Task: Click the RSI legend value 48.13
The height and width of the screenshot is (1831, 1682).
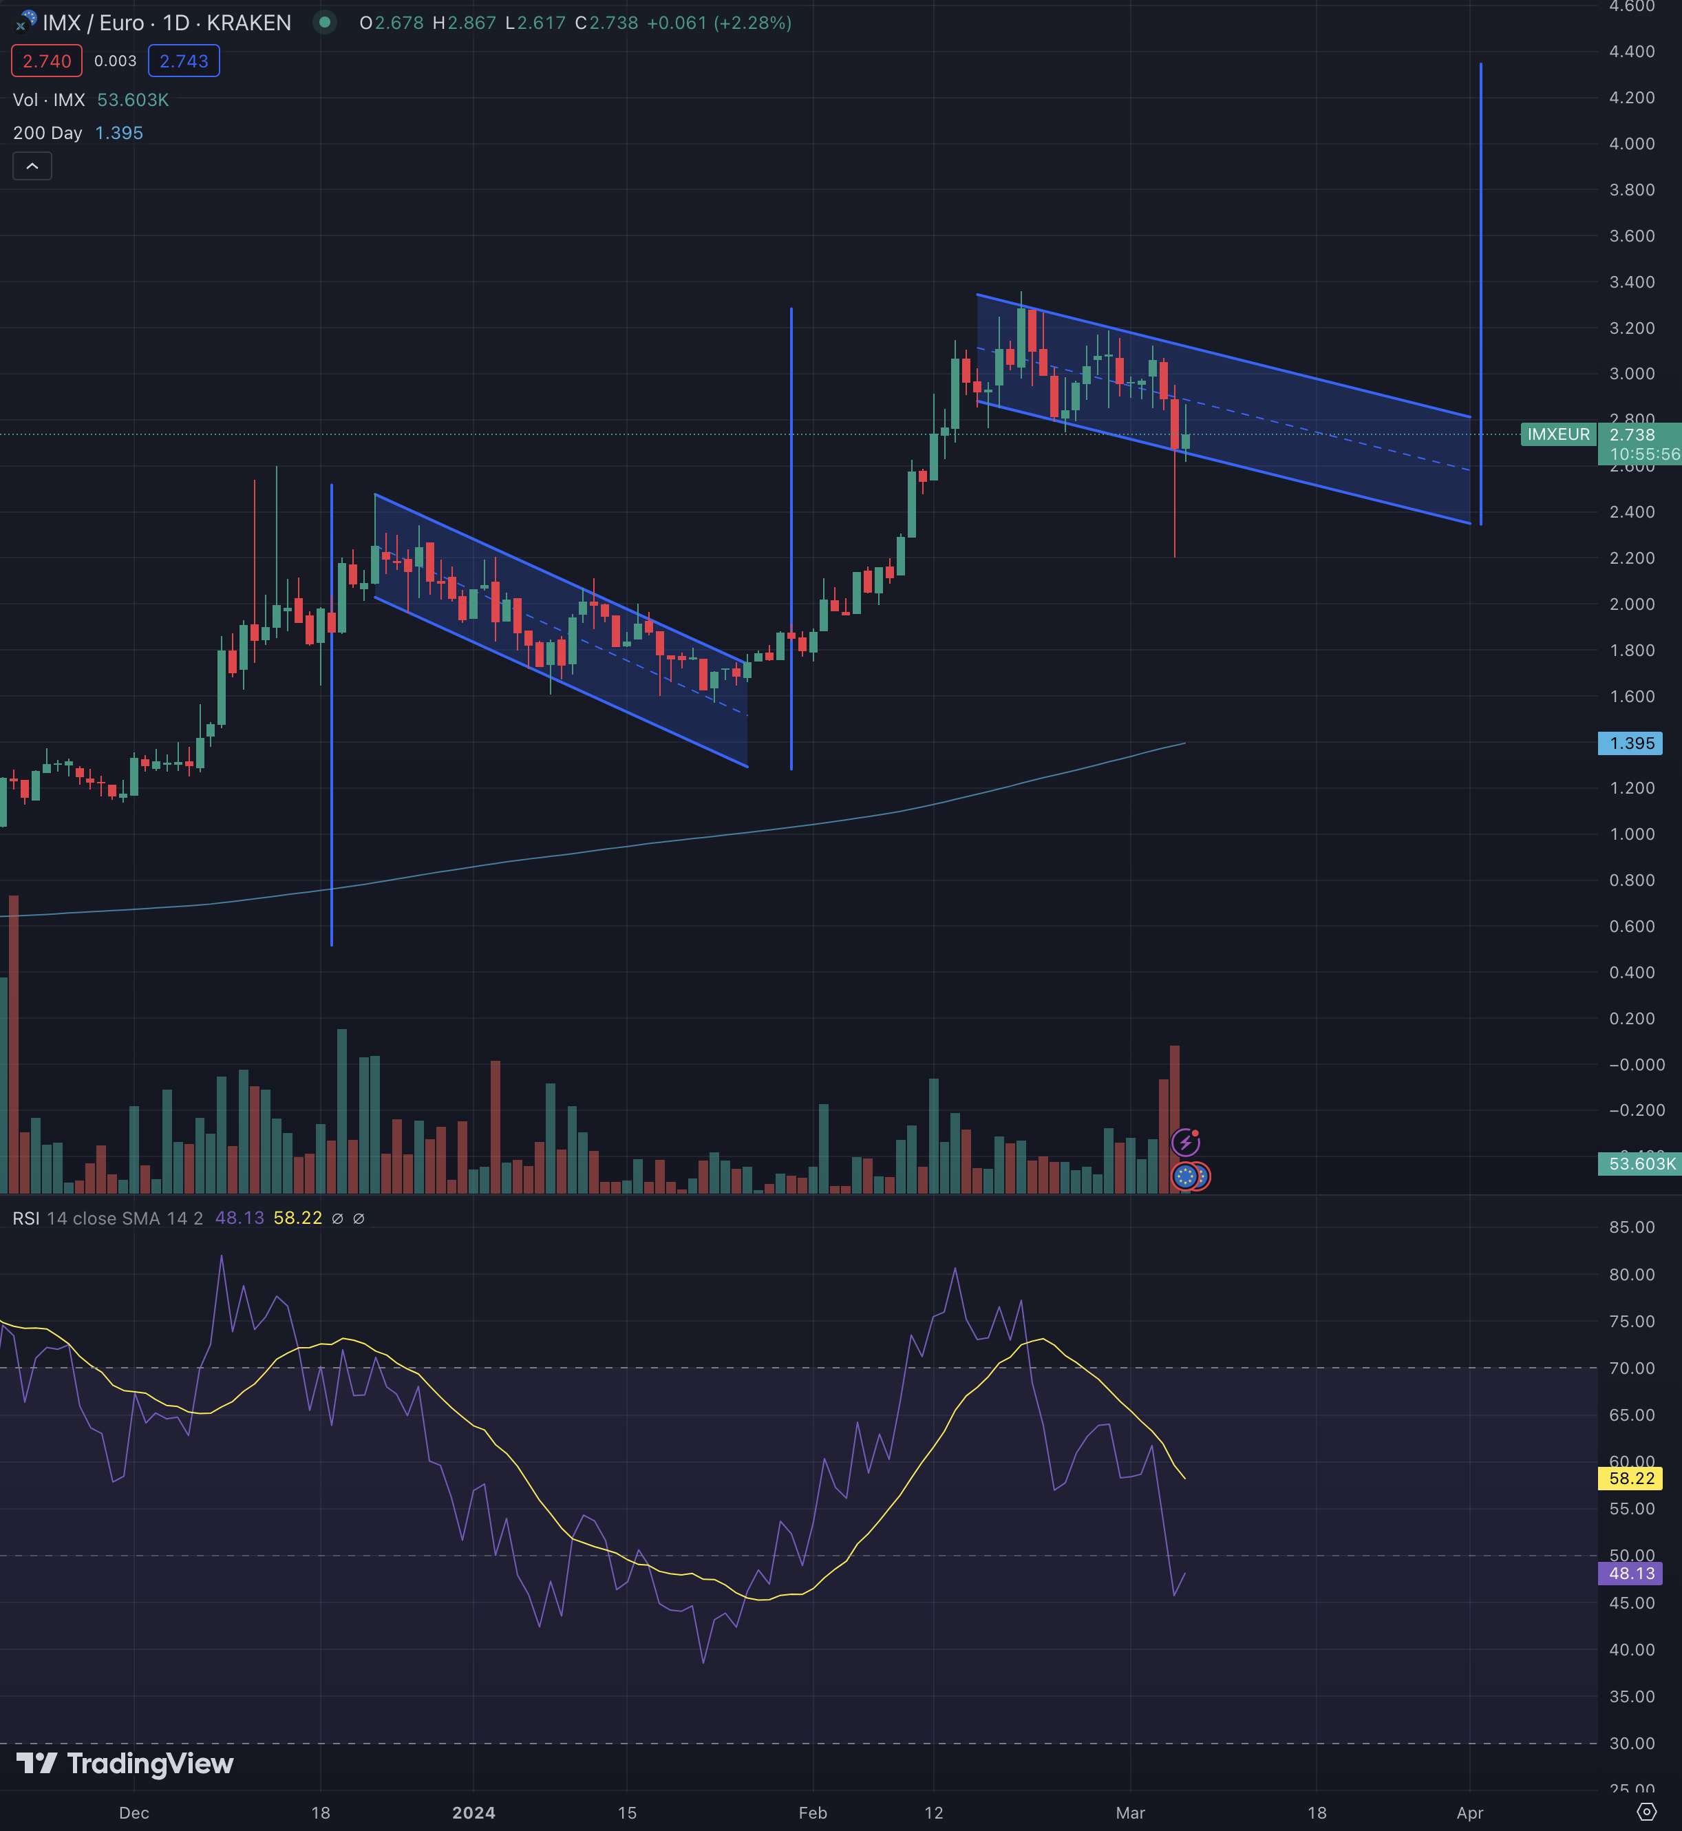Action: [x=239, y=1218]
